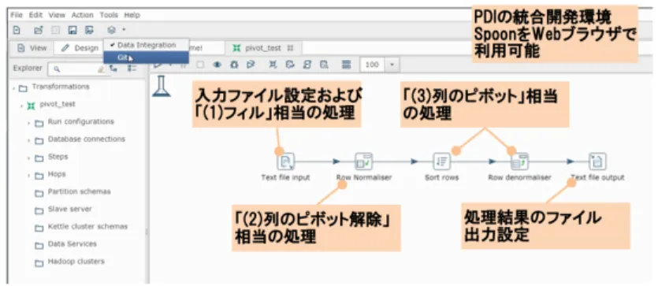Click the flask icon on the canvas

pyautogui.click(x=161, y=86)
